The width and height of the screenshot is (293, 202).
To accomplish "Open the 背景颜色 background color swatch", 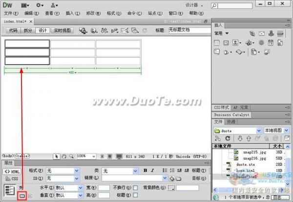I will [171, 187].
